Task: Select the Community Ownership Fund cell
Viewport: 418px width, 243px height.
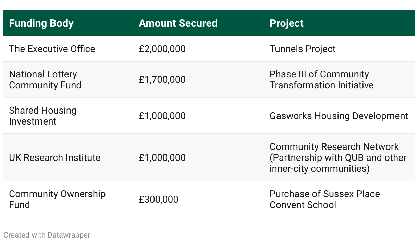Action: pos(57,200)
